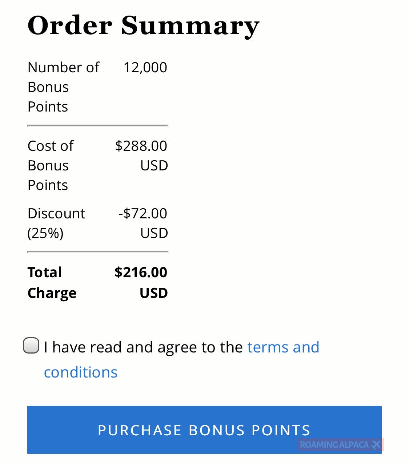Click the bold USD under $216.00
This screenshot has width=409, height=464.
pos(153,293)
